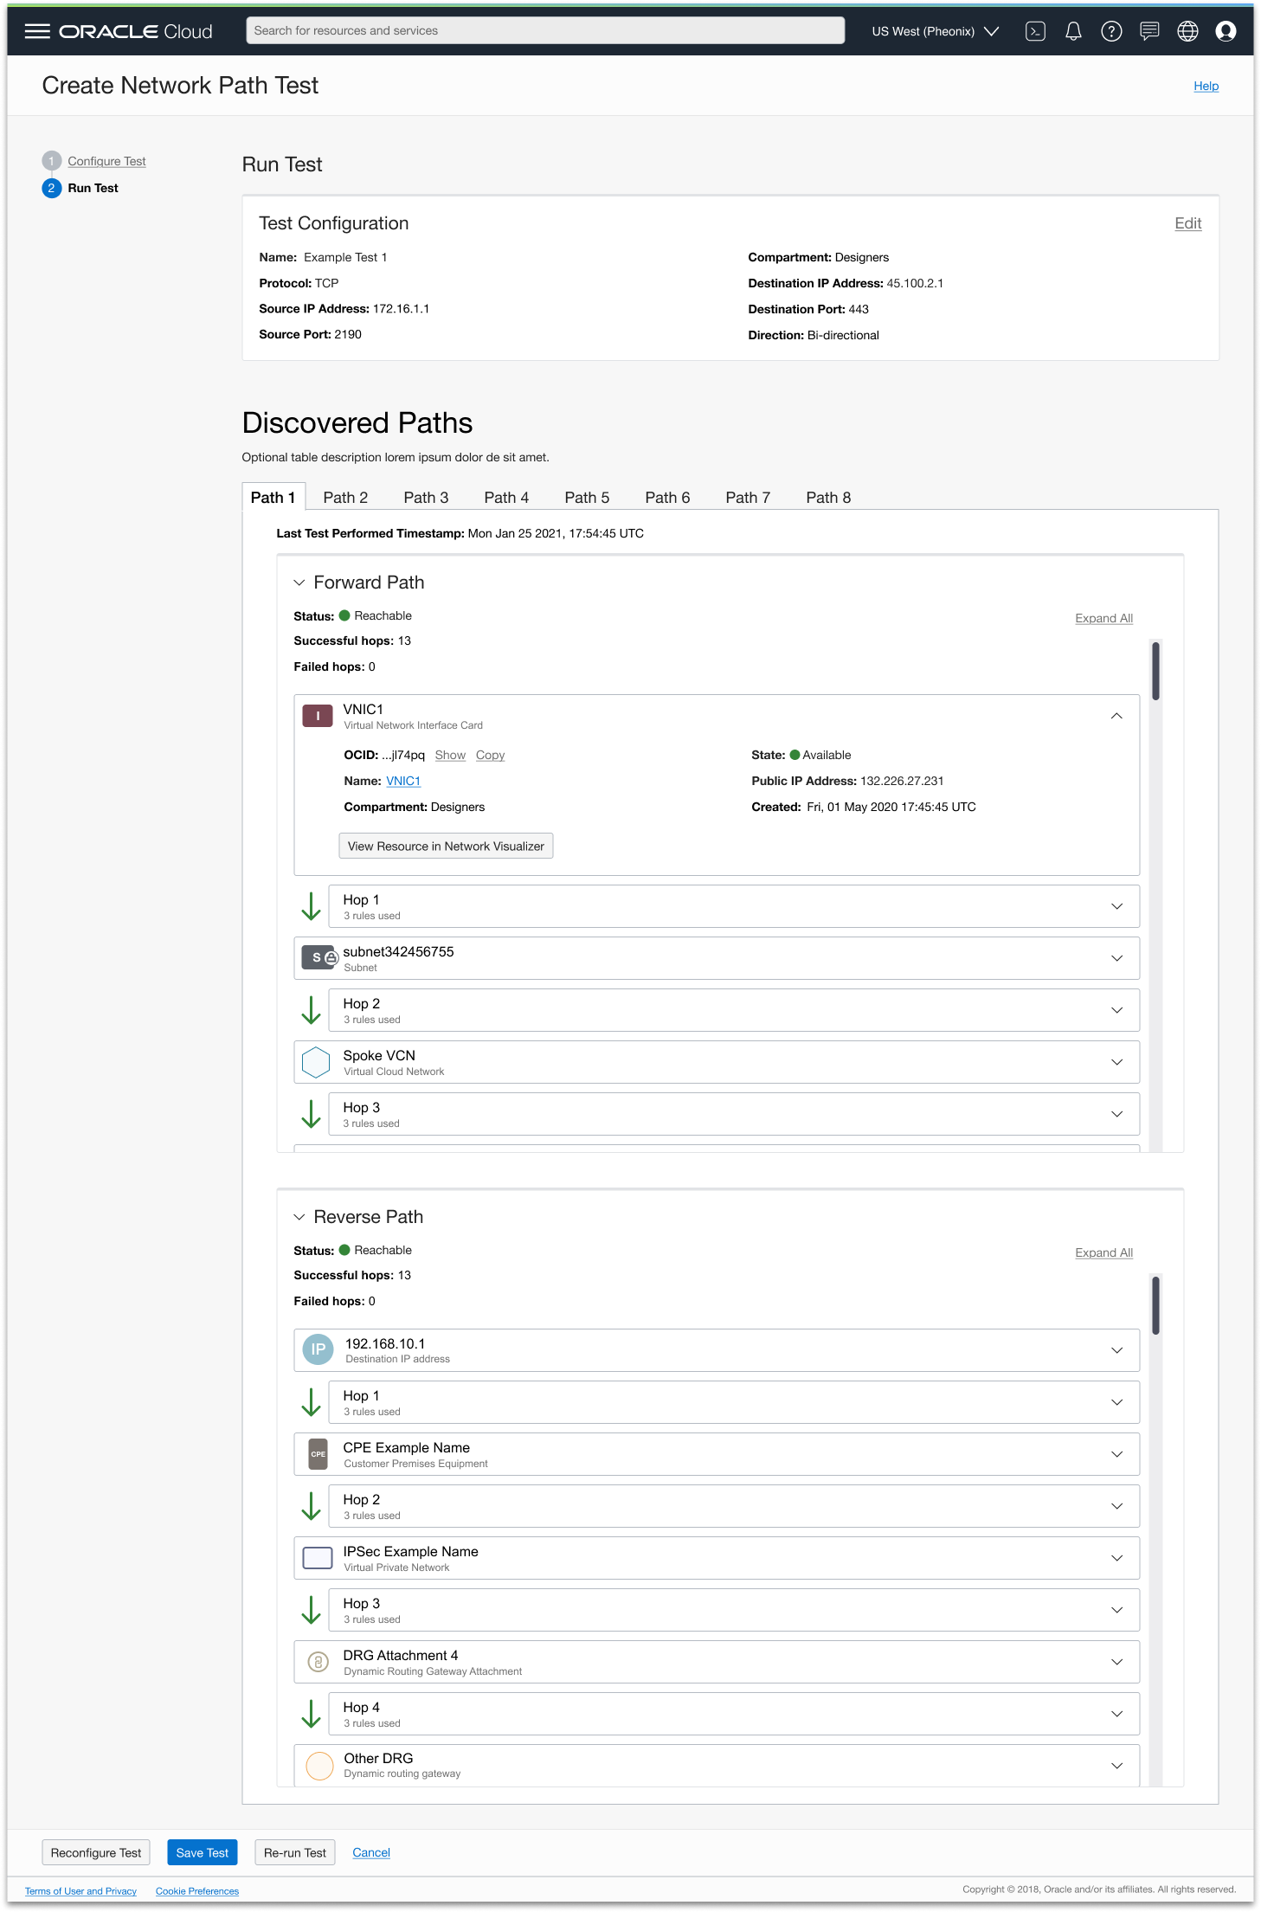Launch Cloud Shell from header
Viewport: 1261px width, 1912px height.
click(x=1035, y=31)
